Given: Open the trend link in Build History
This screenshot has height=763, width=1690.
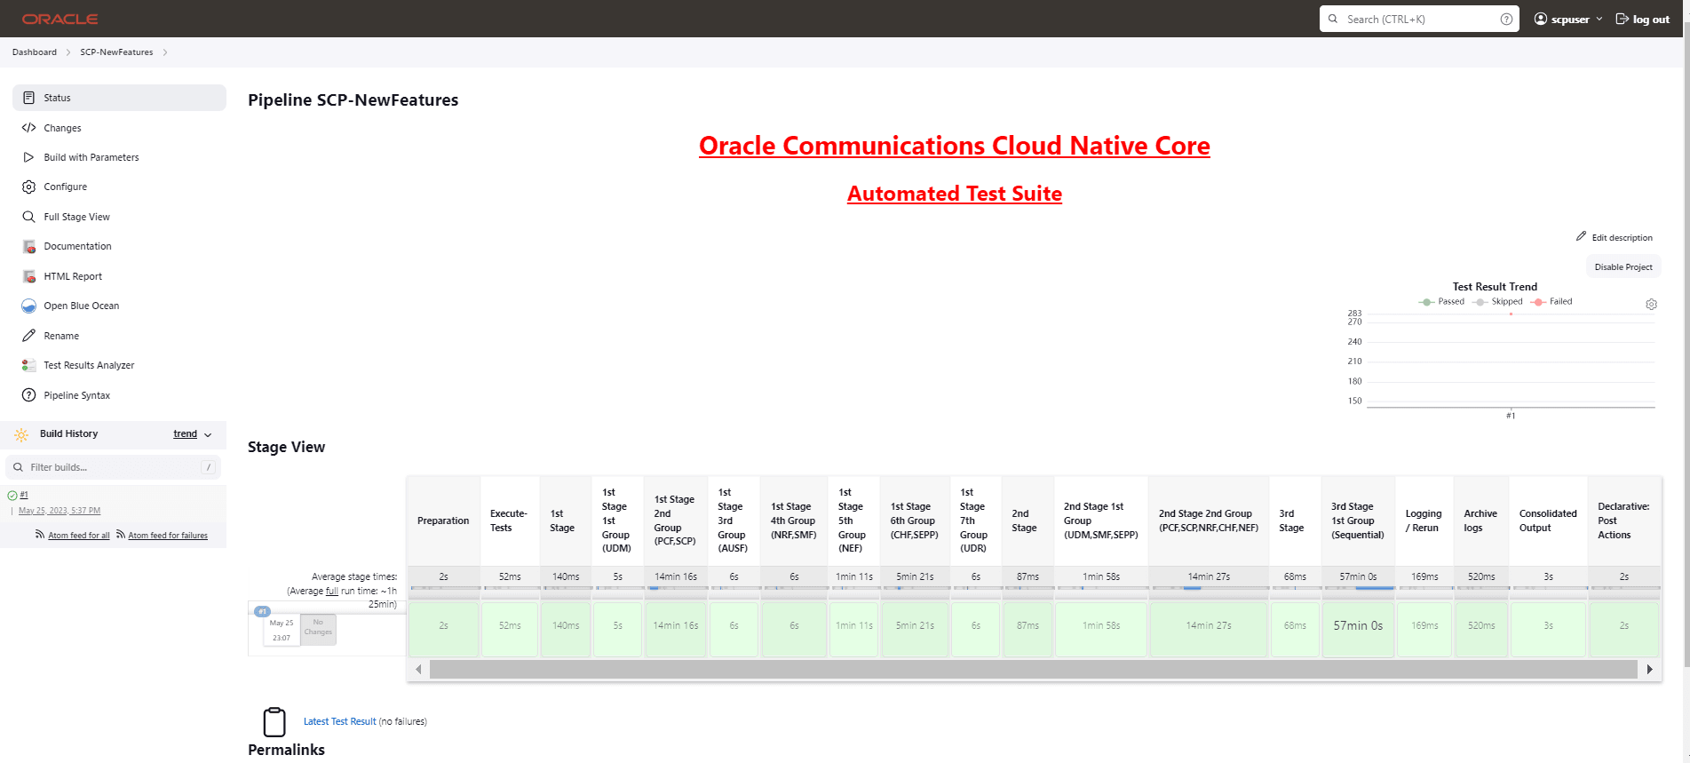Looking at the screenshot, I should click(x=185, y=434).
